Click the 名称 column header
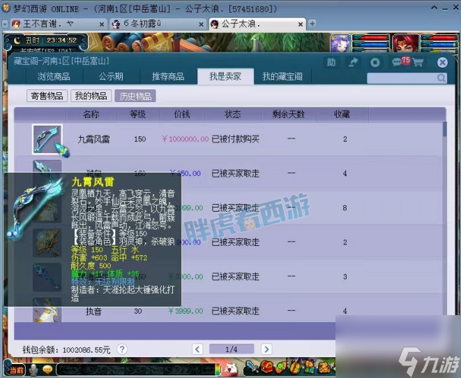Viewport: 461px width, 378px height. pos(91,115)
